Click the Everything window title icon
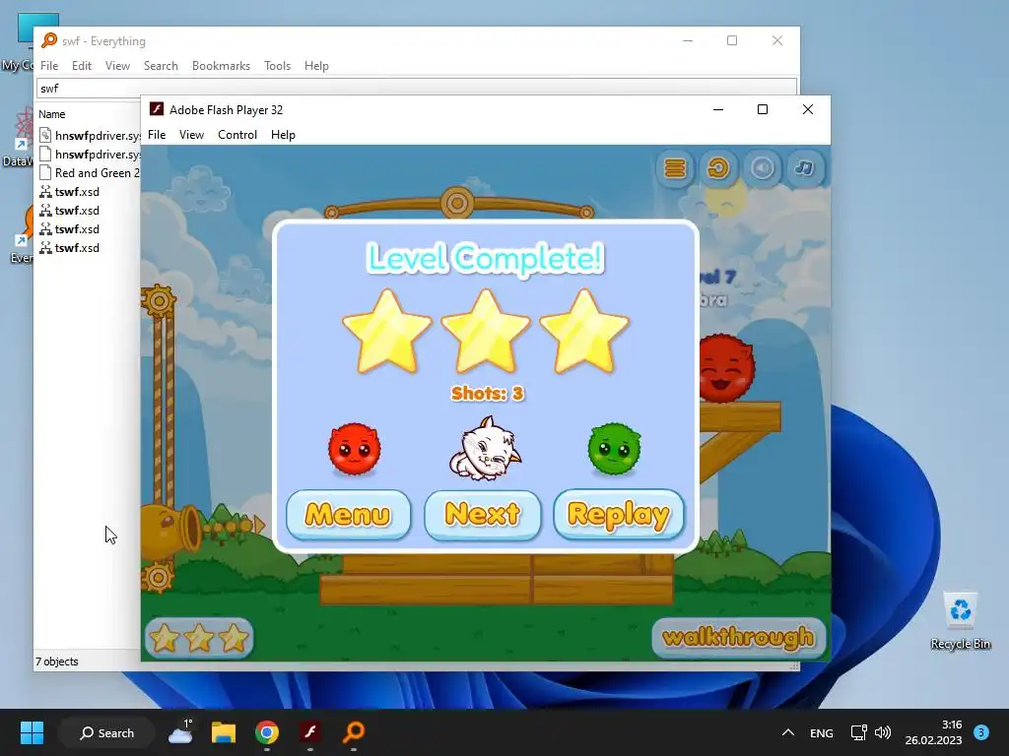 coord(49,40)
